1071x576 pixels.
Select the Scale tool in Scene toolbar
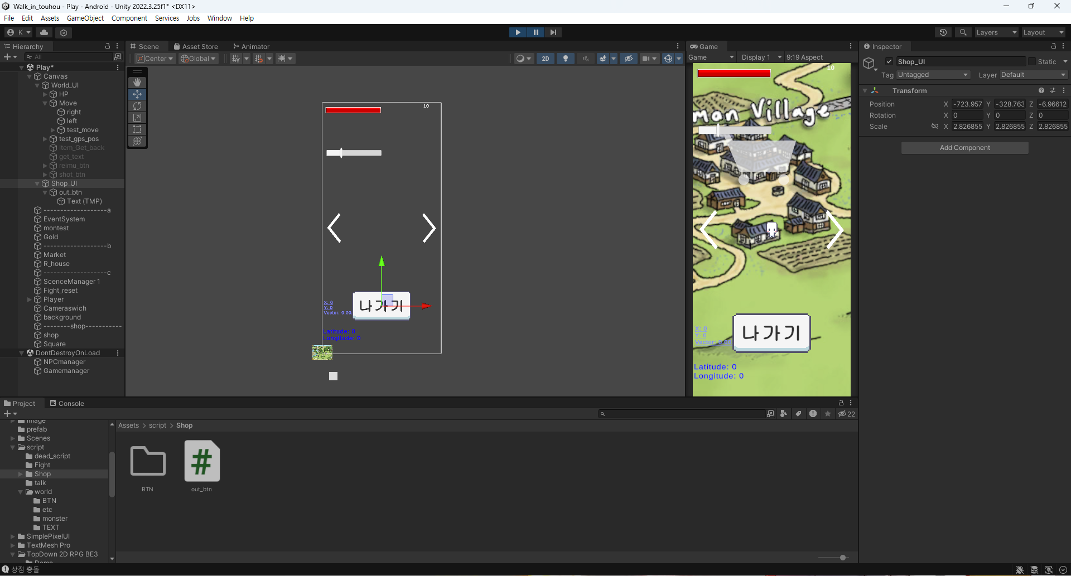coord(137,118)
